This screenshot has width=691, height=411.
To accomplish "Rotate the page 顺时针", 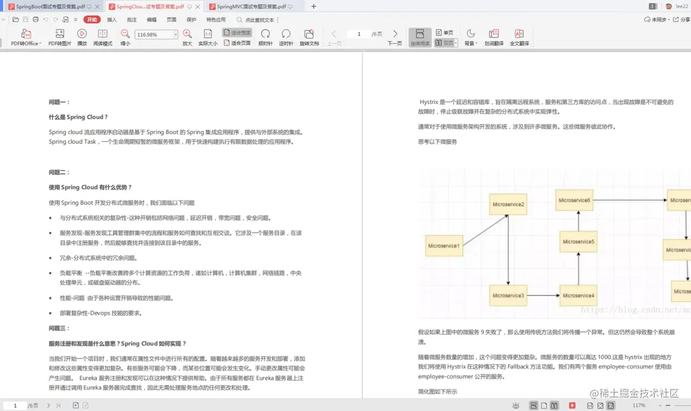I will pyautogui.click(x=266, y=37).
